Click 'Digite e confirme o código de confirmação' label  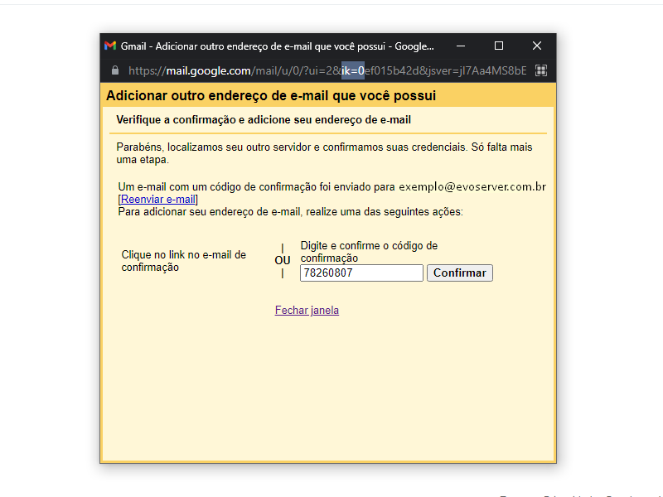(369, 252)
